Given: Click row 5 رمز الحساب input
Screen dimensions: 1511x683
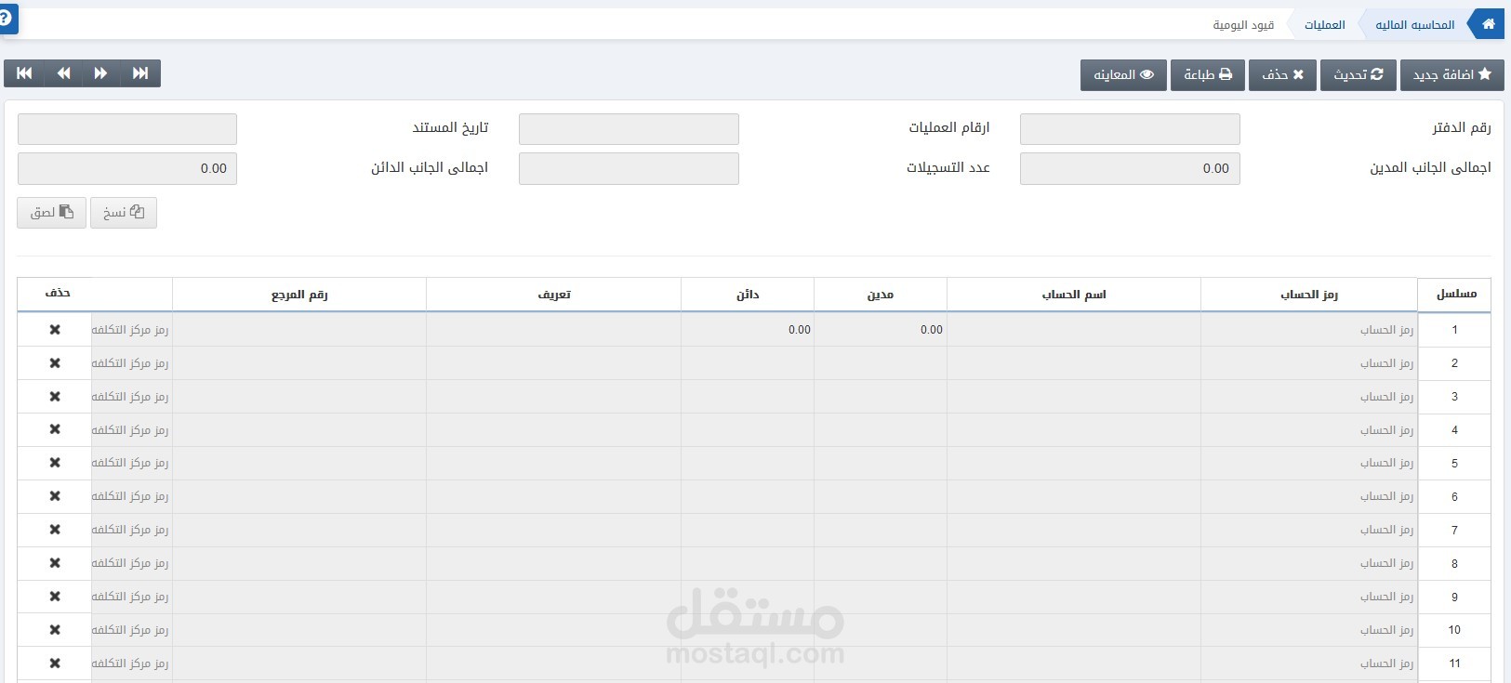Looking at the screenshot, I should [x=1309, y=463].
